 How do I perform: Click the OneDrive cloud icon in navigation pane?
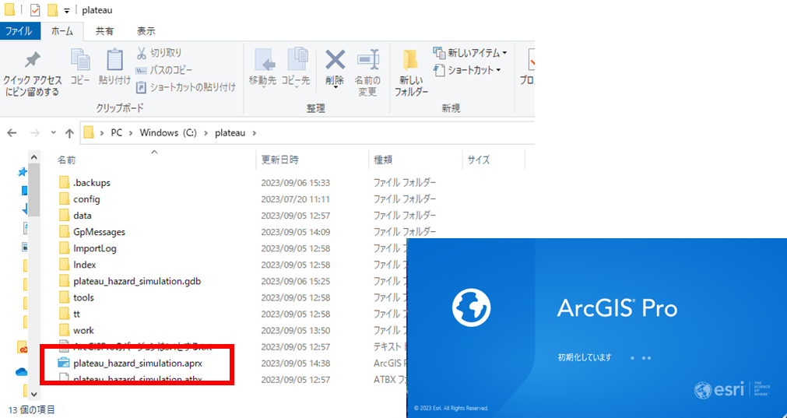[23, 371]
